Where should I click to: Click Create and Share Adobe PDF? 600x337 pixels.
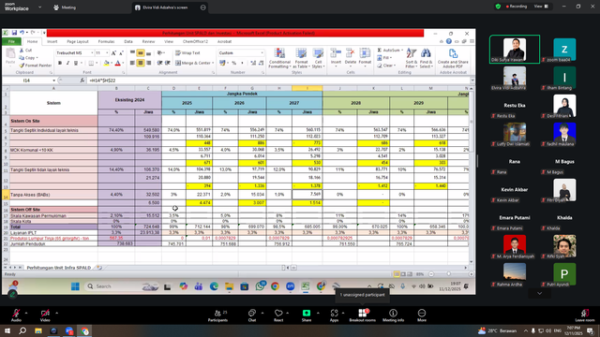pos(453,58)
